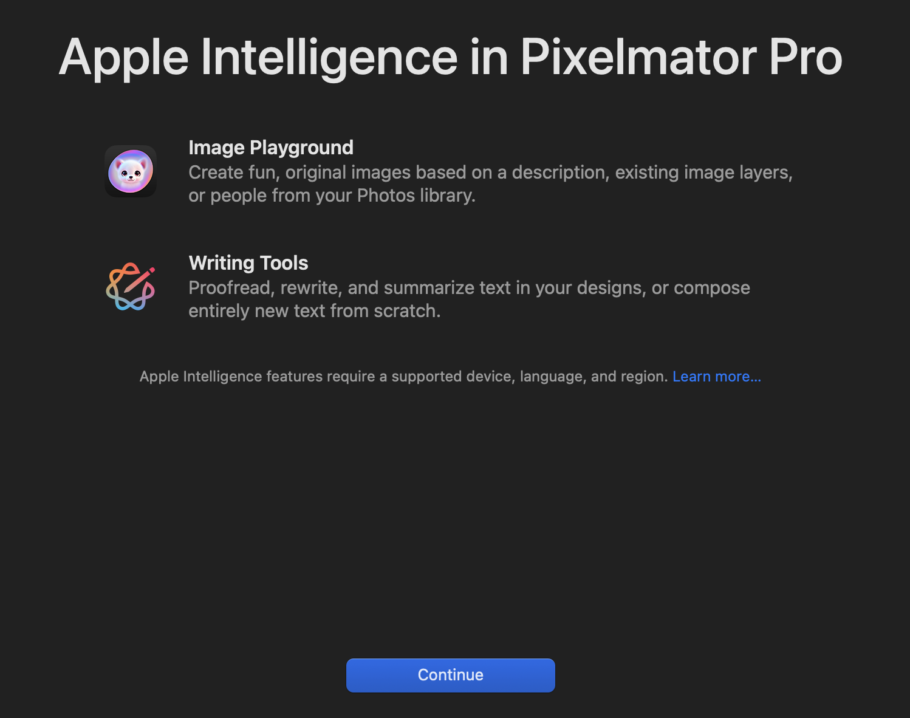Viewport: 910px width, 718px height.
Task: Click the blue Continue button
Action: 451,675
